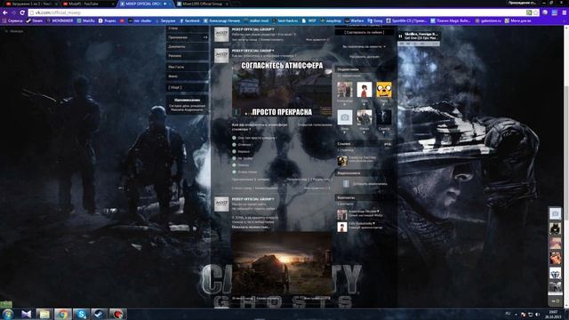Pause the music player widget
The image size is (569, 320).
[x=401, y=36]
